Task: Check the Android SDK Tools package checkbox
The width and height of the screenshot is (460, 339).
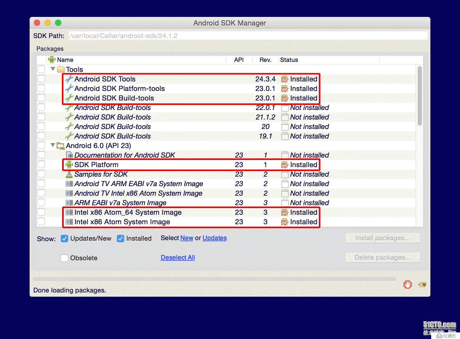Action: tap(41, 79)
